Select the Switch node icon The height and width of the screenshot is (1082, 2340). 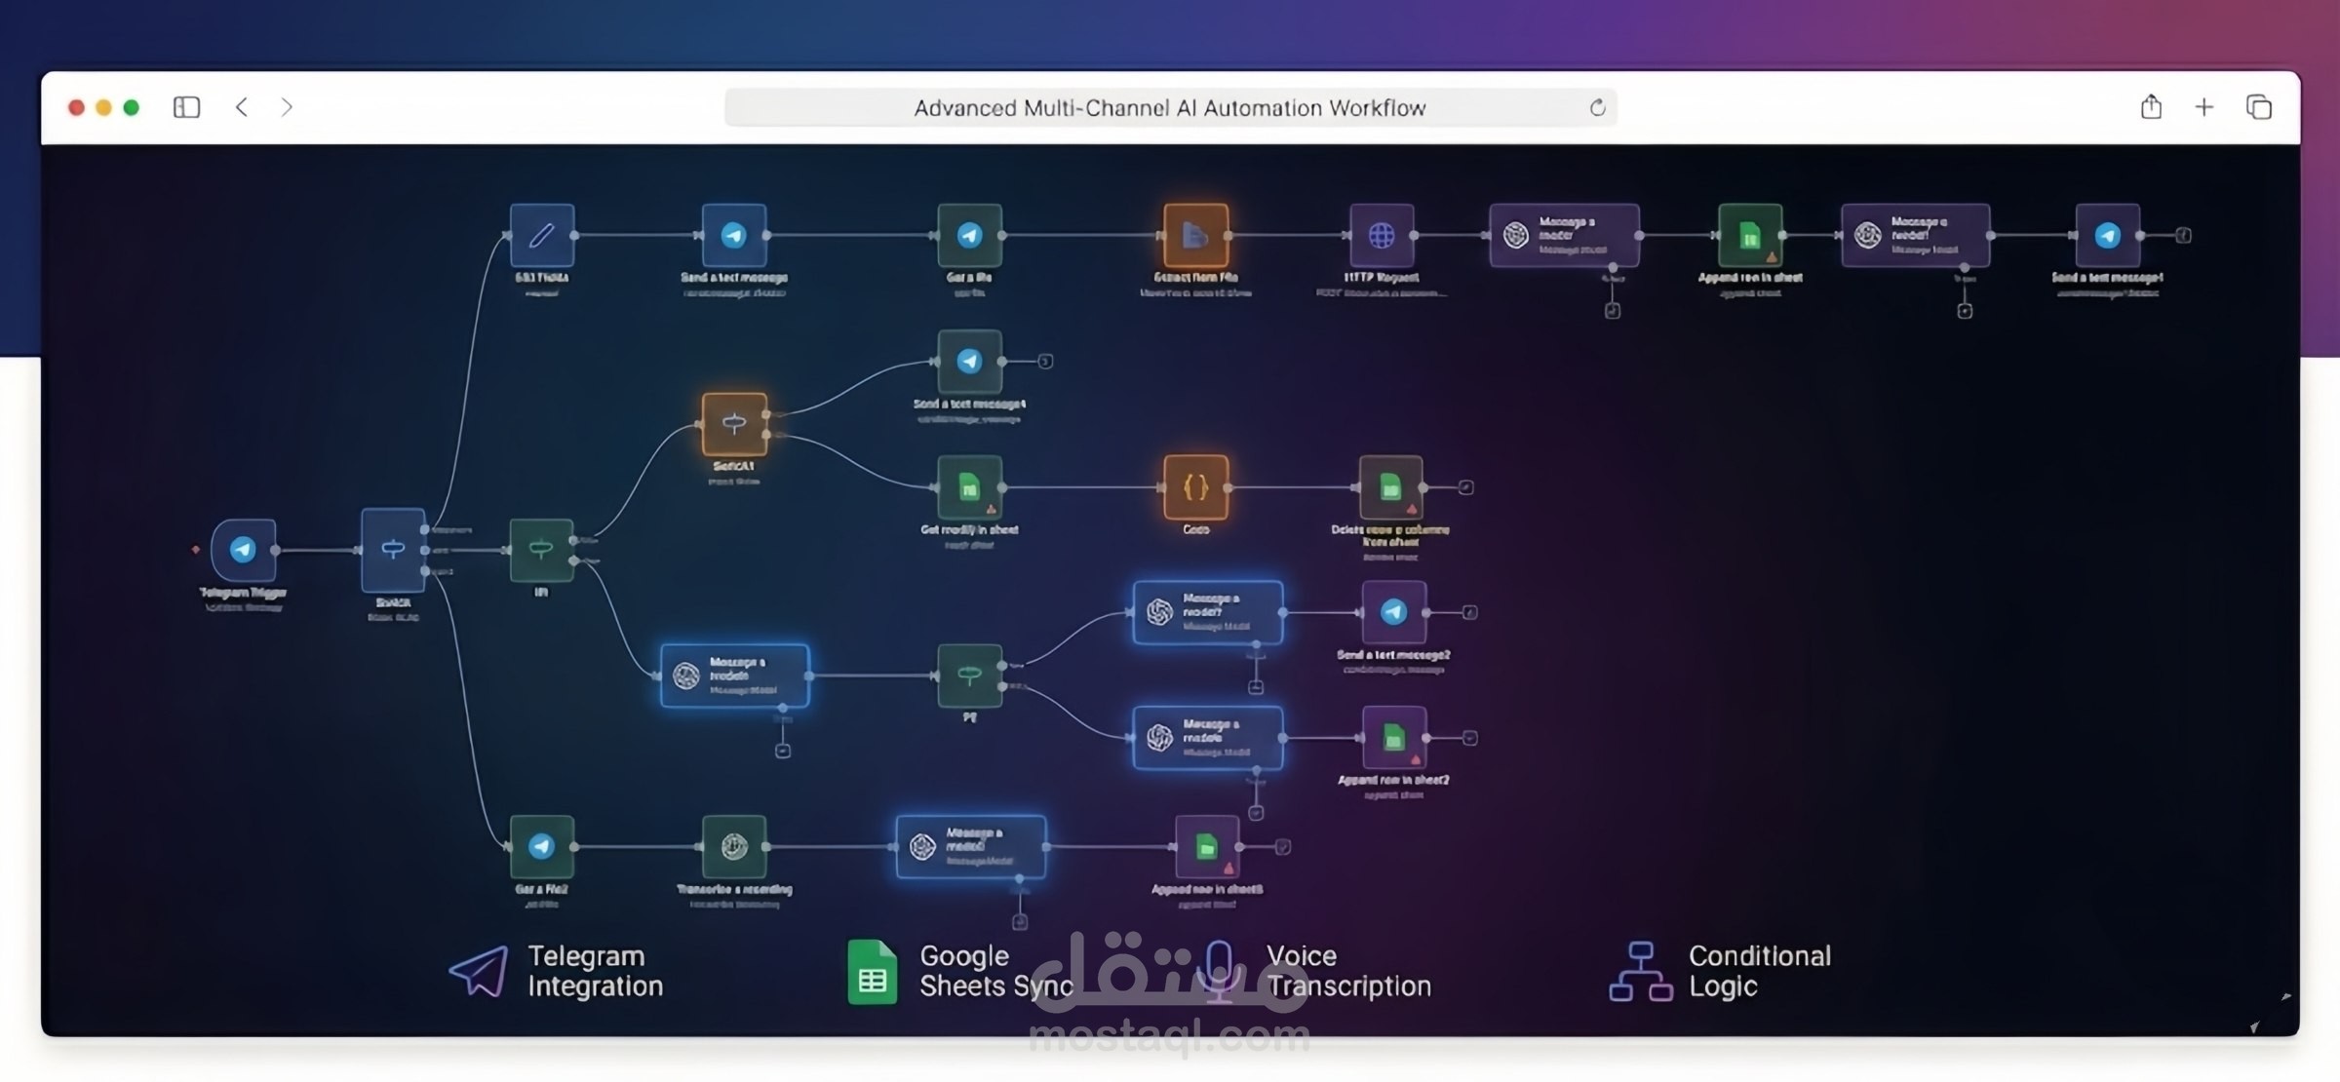[x=393, y=550]
